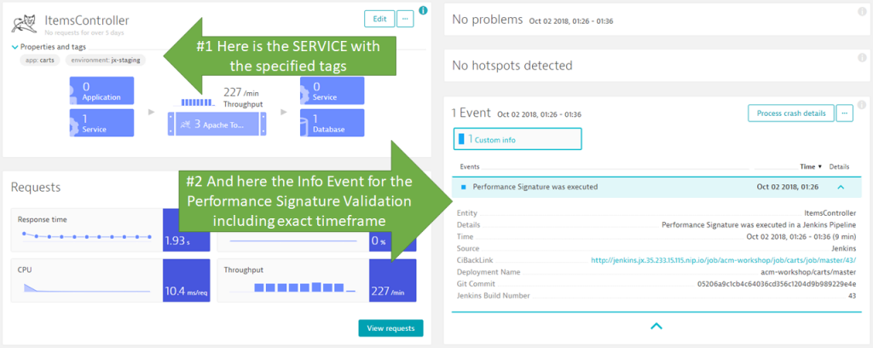873x348 pixels.
Task: Collapse the Performance Signature was executed event
Action: coord(841,187)
